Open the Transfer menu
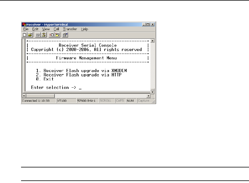This screenshot has width=249, height=183. (x=70, y=29)
